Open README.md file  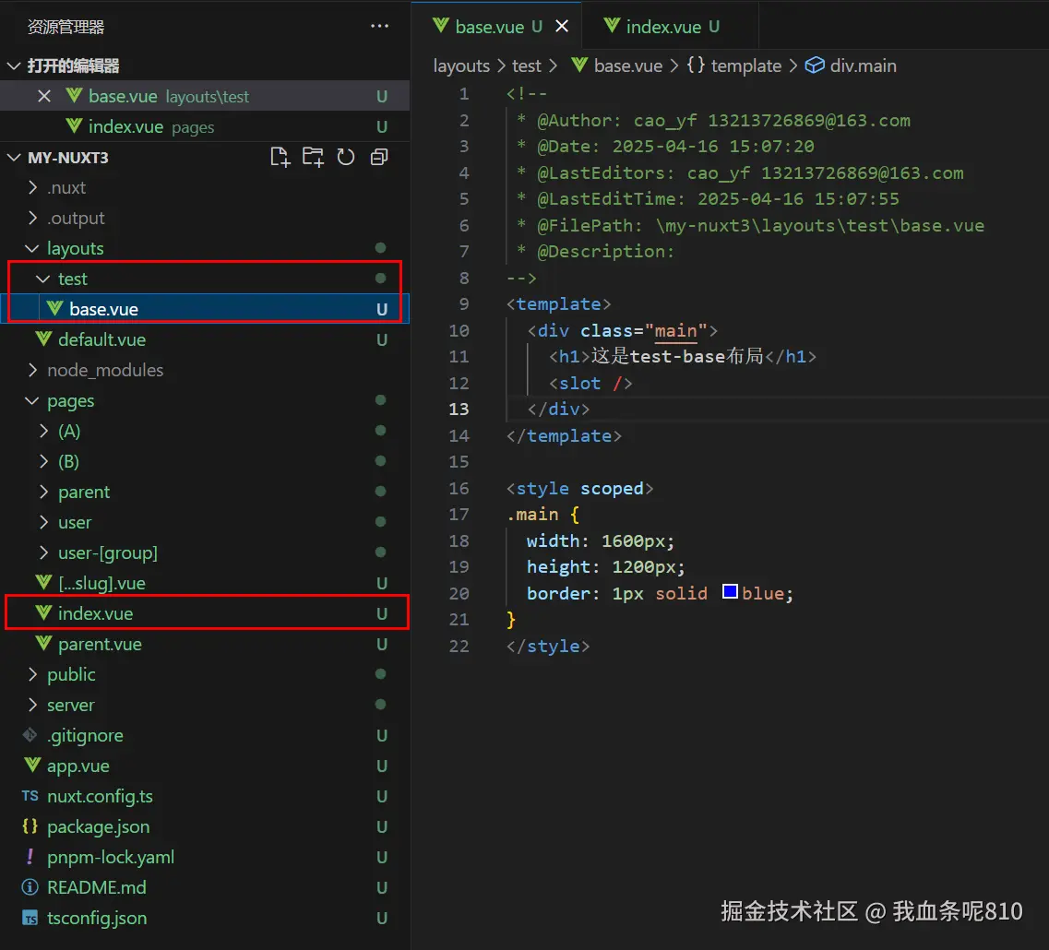pos(96,887)
